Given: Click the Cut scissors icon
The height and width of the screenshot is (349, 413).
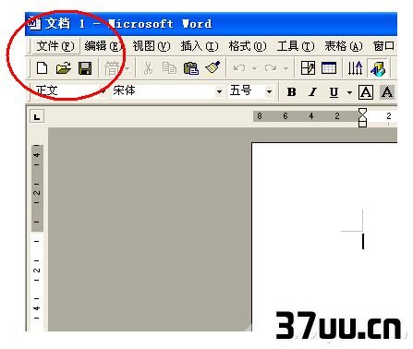Looking at the screenshot, I should point(148,68).
